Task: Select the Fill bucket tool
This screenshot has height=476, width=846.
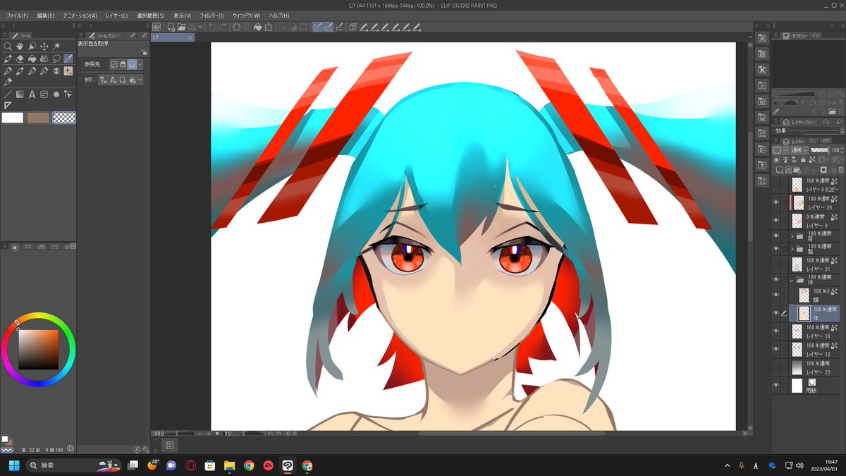Action: tap(32, 59)
